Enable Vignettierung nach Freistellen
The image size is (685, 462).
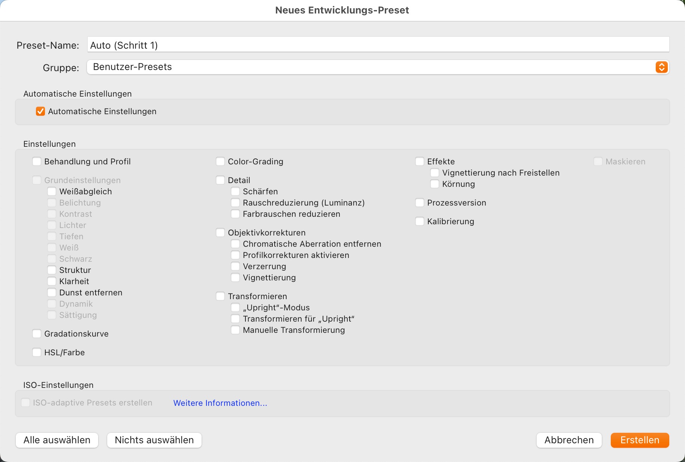pos(435,173)
